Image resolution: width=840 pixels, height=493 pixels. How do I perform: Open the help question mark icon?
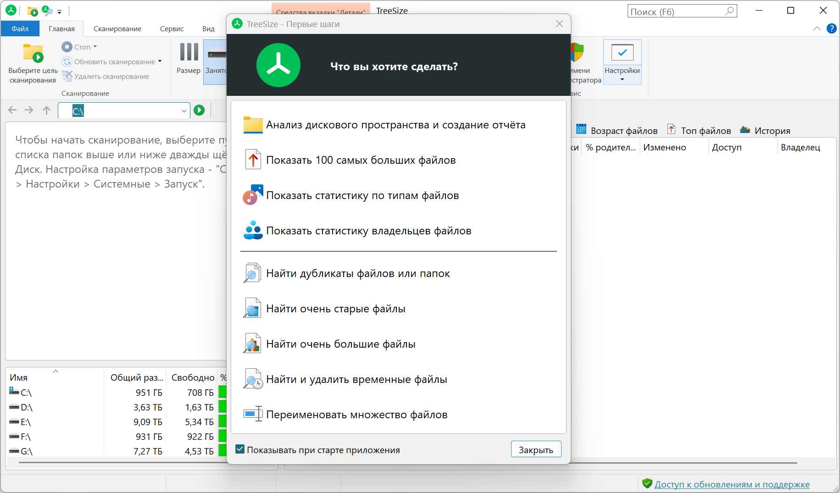[831, 28]
